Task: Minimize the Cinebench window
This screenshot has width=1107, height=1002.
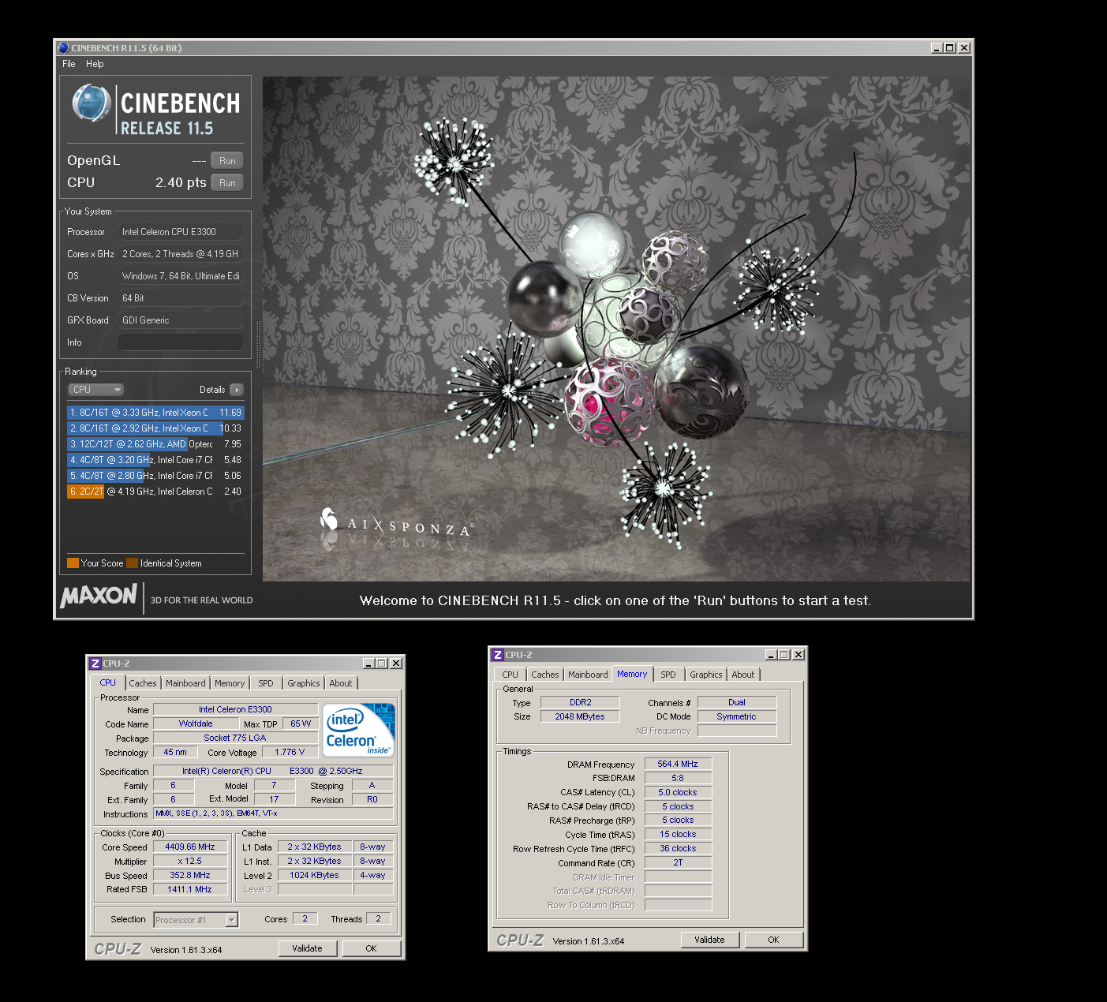Action: (x=937, y=48)
